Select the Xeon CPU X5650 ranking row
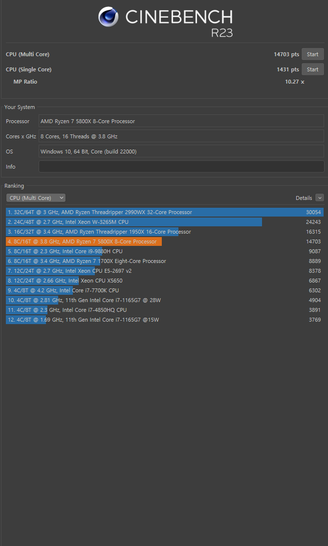The height and width of the screenshot is (546, 328). point(165,280)
